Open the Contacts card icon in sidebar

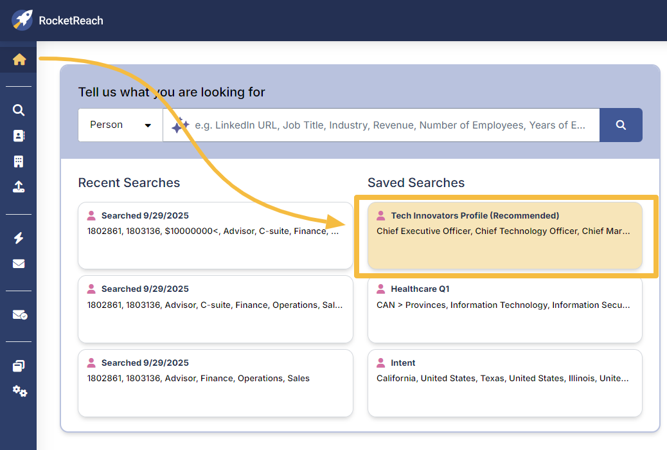19,136
